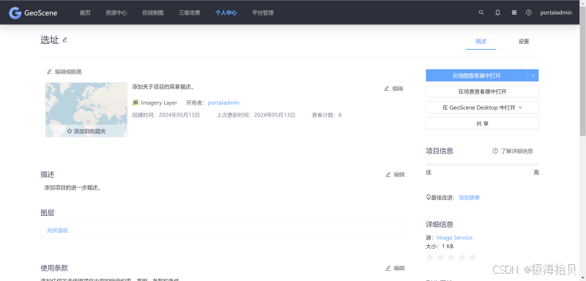Click the 共享 button
This screenshot has width=586, height=281.
[x=482, y=124]
